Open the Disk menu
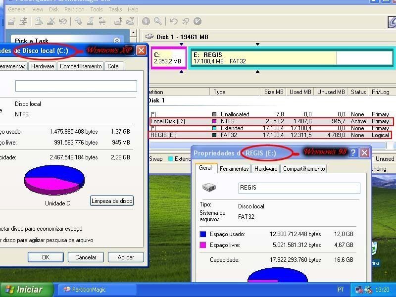Viewport: 396px width, 297px height. coord(54,9)
